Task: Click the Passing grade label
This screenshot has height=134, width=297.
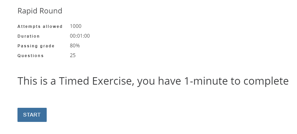Action: [x=36, y=46]
